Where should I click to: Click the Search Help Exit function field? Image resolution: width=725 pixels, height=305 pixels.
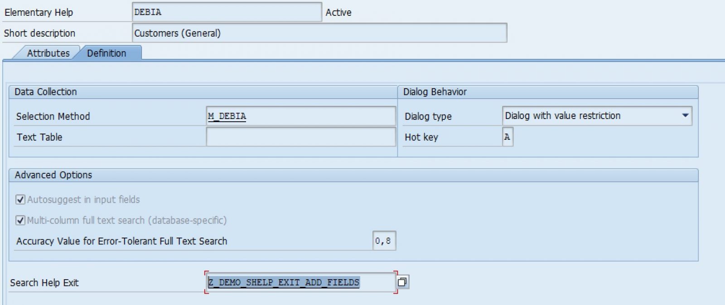[300, 282]
